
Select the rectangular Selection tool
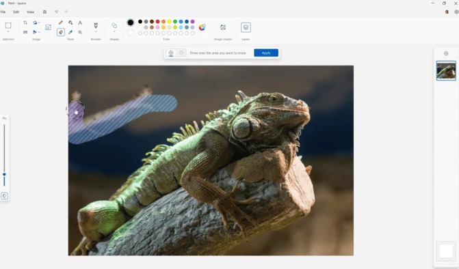point(8,25)
